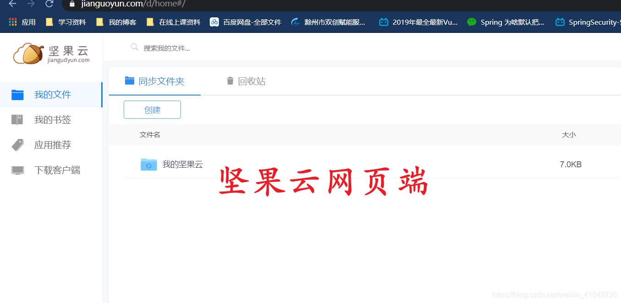This screenshot has height=303, width=621.
Task: Open 百度网盘-全部文件 bookmark
Action: [245, 22]
